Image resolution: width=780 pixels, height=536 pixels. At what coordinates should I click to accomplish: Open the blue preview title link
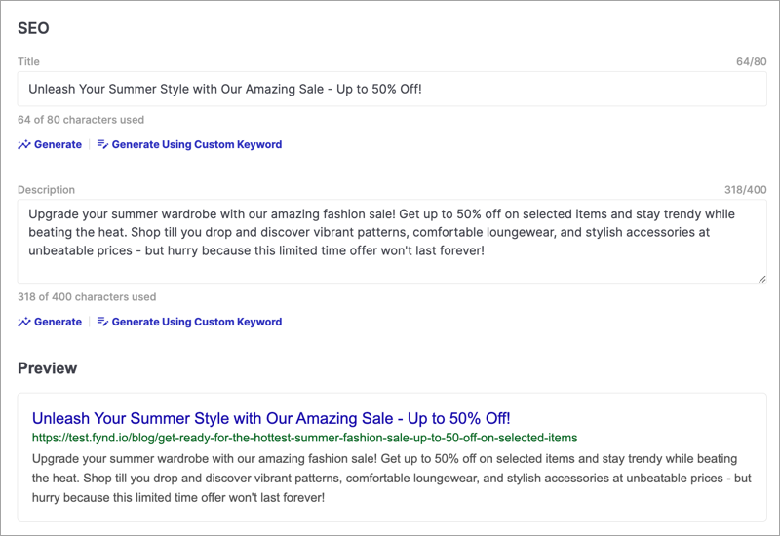tap(271, 418)
